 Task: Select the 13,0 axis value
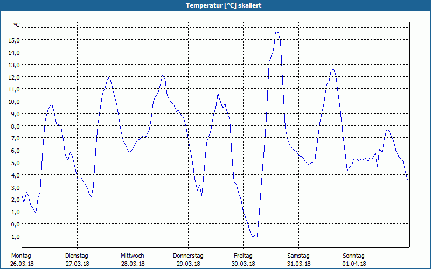pyautogui.click(x=14, y=65)
